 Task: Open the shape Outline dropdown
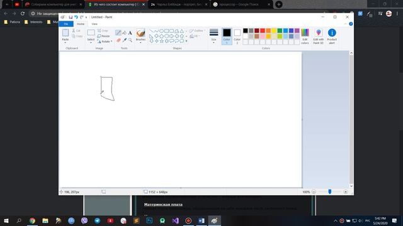pos(197,31)
